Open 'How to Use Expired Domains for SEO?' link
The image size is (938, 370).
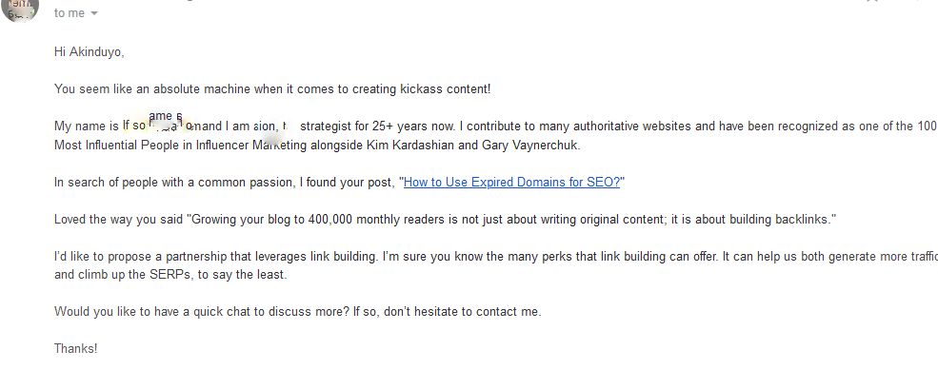(x=512, y=183)
